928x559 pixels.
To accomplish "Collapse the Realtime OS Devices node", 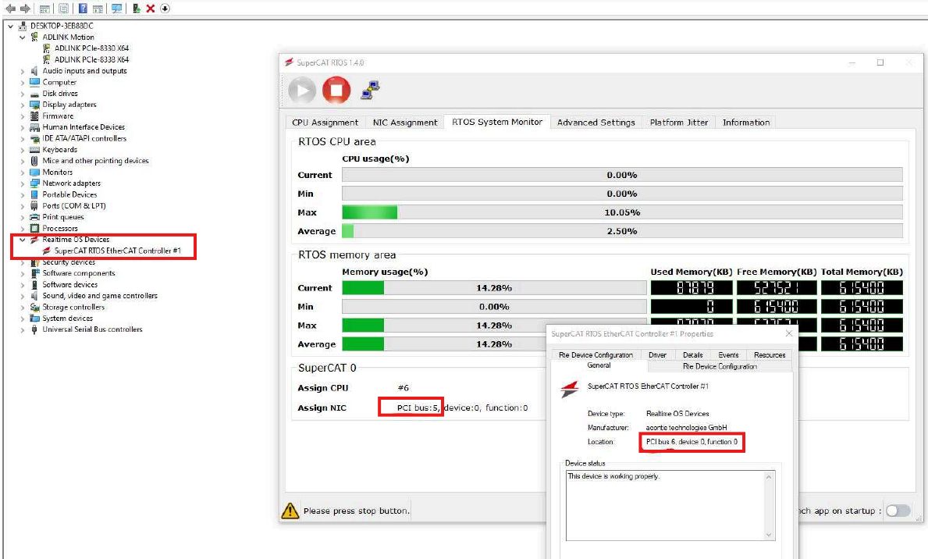I will coord(23,240).
